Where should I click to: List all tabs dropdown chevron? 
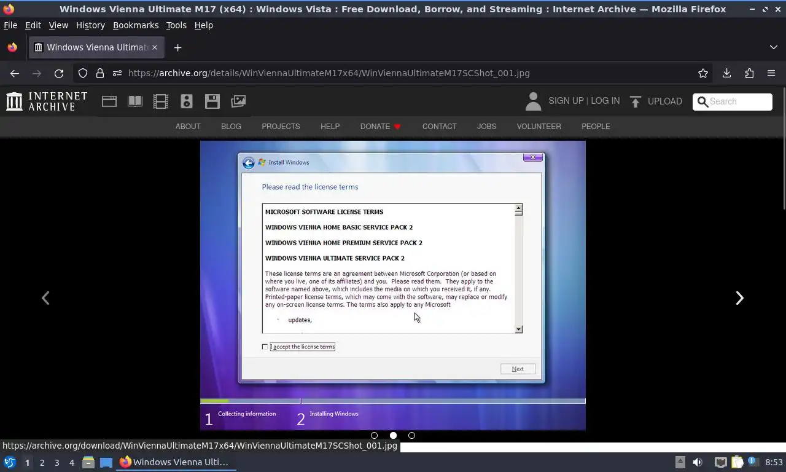(773, 47)
